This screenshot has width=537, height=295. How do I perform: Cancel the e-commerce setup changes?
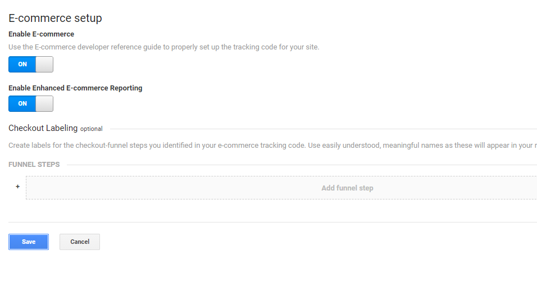pos(80,242)
